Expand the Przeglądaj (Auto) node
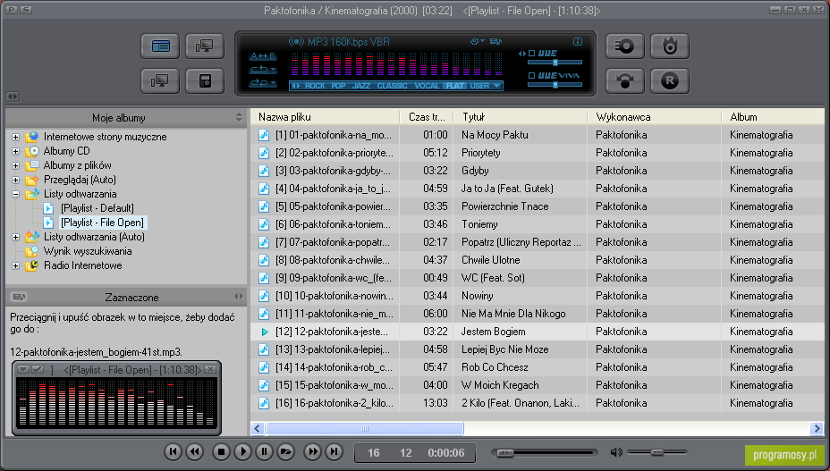 [x=15, y=180]
